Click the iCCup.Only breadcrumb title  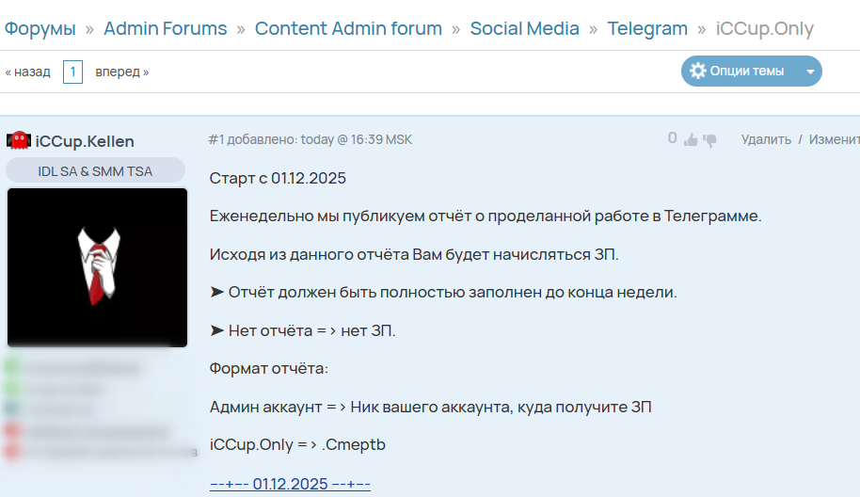[765, 28]
